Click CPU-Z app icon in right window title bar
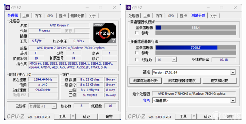Viewport: 246px width, 124px height. tap(129, 7)
